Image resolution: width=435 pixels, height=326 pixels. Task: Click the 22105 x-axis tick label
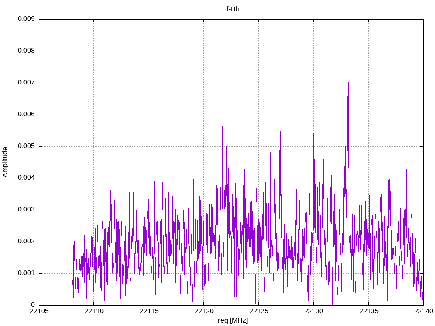(39, 311)
